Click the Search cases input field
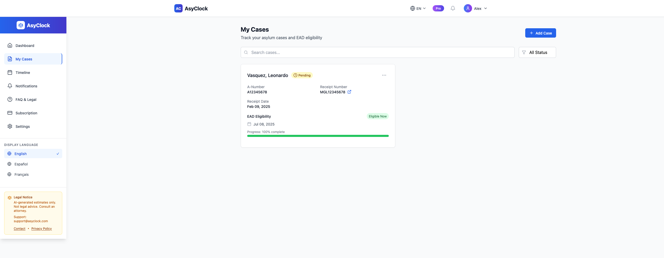The width and height of the screenshot is (664, 258). tap(377, 52)
